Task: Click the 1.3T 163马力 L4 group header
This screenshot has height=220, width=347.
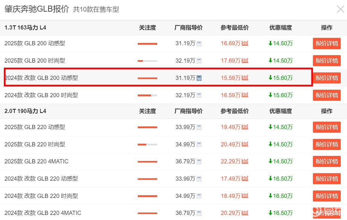Action: pos(25,28)
